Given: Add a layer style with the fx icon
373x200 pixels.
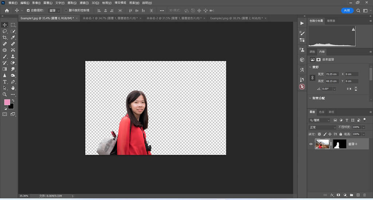Looking at the screenshot, I should (332, 195).
